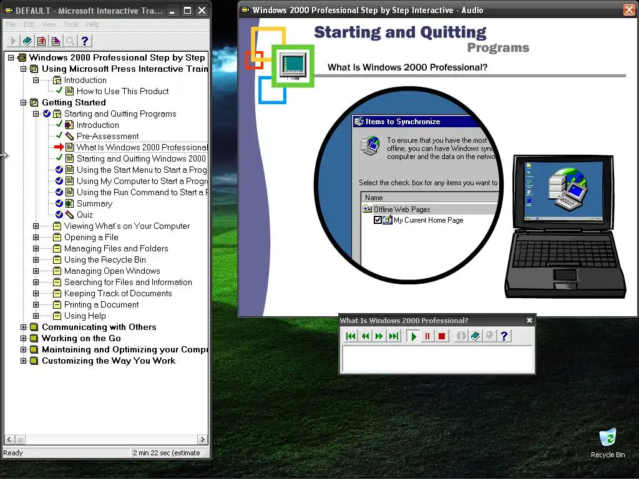Close the What Is Windows 2000 Professional player

[x=529, y=320]
